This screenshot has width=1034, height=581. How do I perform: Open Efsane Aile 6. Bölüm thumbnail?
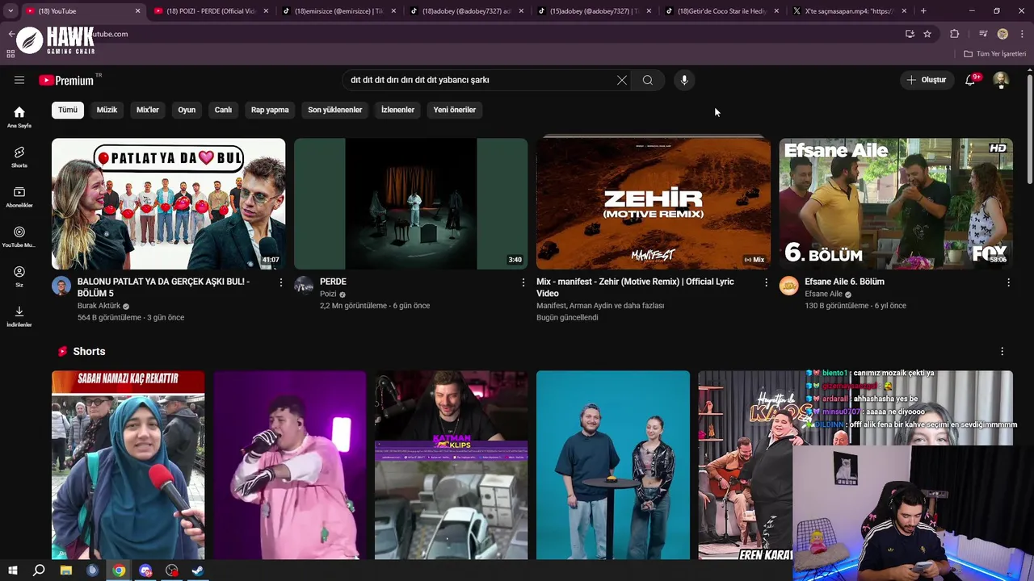(x=896, y=203)
